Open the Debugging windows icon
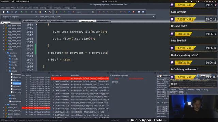This screenshot has width=218, height=122. click(139, 12)
